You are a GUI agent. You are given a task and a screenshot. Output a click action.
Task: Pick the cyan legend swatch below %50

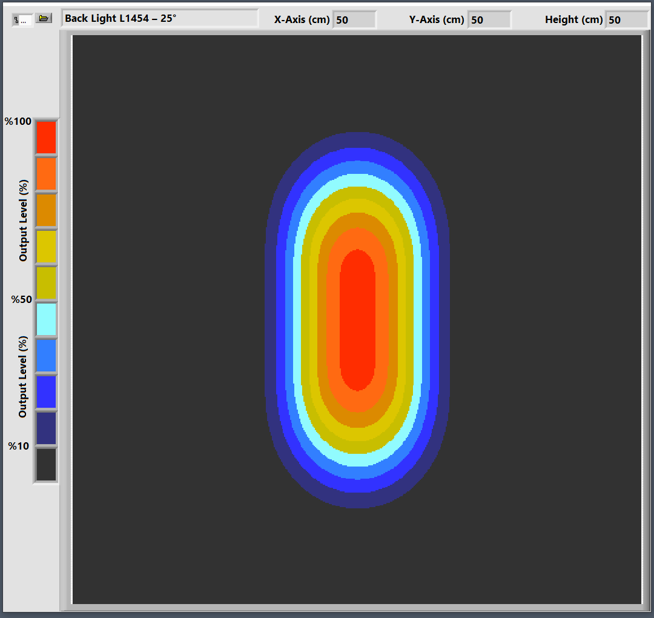[46, 319]
